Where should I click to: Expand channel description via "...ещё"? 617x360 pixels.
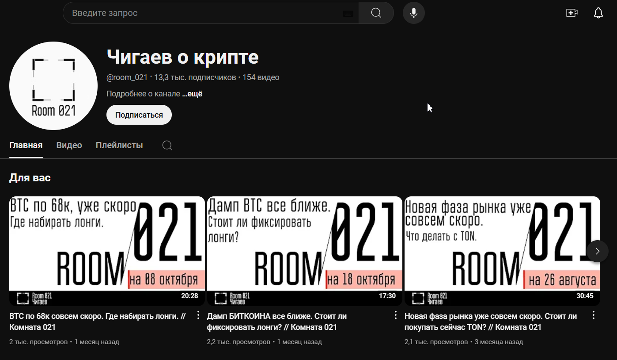click(x=192, y=94)
